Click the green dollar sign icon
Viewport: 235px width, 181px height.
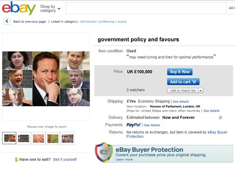[x=16, y=160]
